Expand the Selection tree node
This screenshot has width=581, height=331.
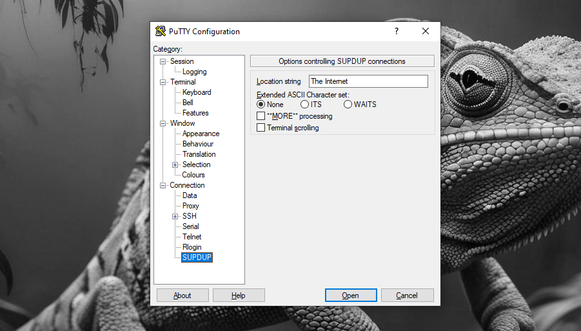pyautogui.click(x=175, y=165)
